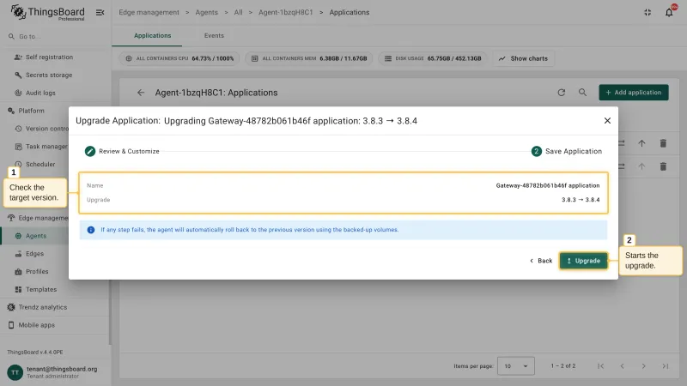Click the TT user avatar

(x=15, y=372)
